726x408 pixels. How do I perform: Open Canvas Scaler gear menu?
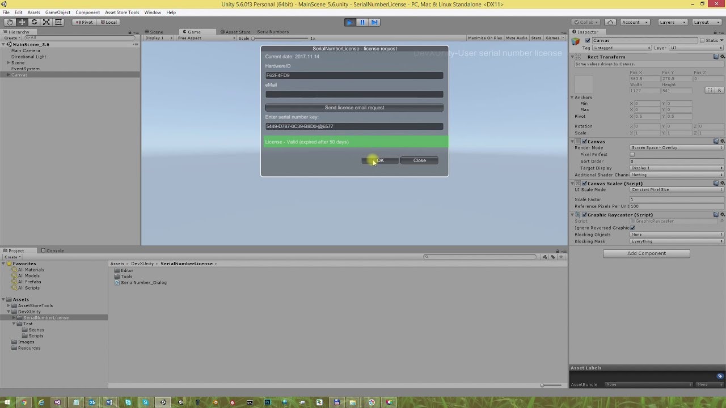coord(722,183)
